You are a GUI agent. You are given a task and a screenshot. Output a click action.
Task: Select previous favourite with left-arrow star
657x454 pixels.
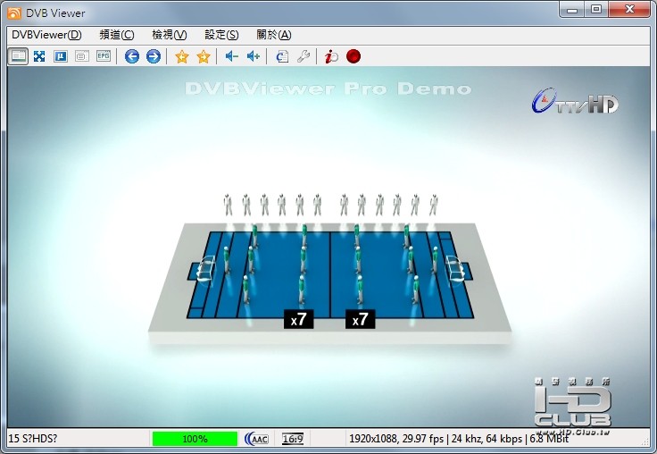coord(182,56)
